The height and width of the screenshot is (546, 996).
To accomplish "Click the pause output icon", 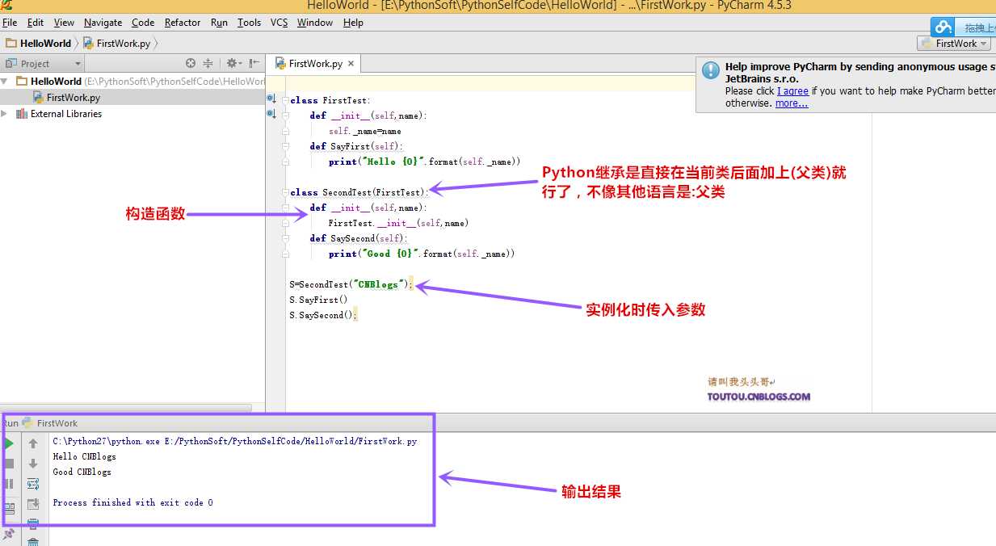I will 9,484.
